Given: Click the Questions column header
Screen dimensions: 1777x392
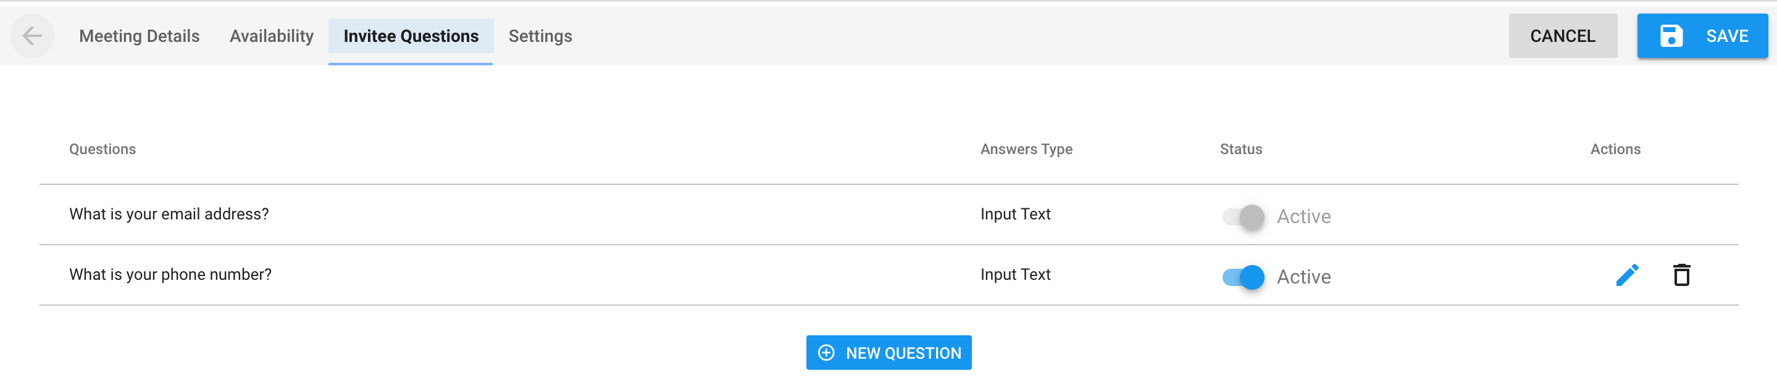Looking at the screenshot, I should [102, 150].
